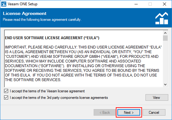The image size is (172, 120).
Task: Click the scroll up arrow of EULA box
Action: (165, 33)
